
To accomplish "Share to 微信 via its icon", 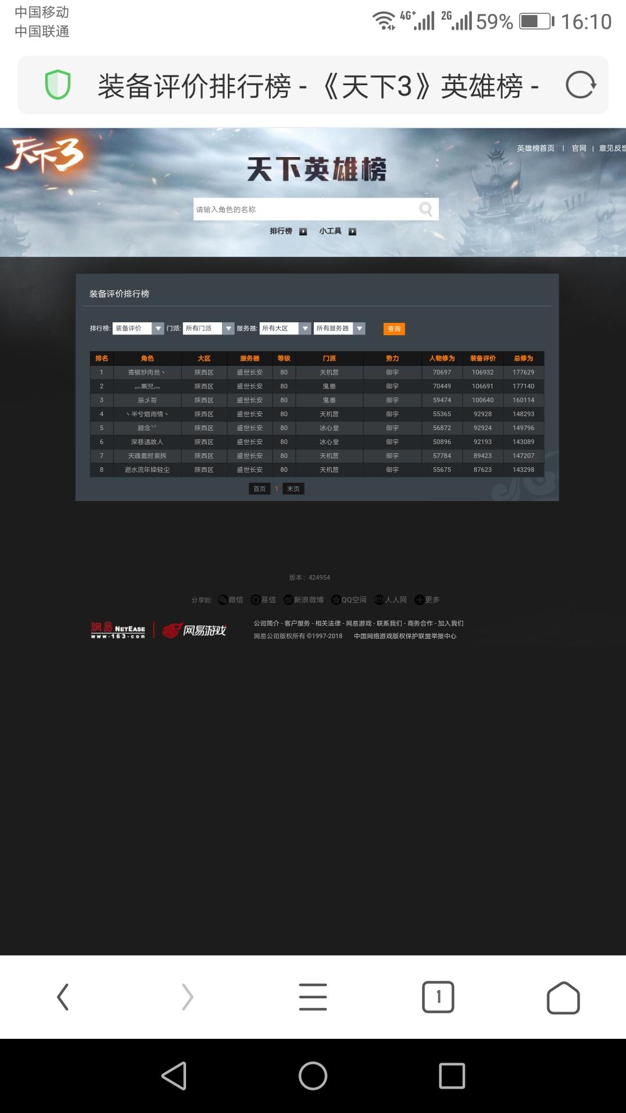I will point(223,599).
